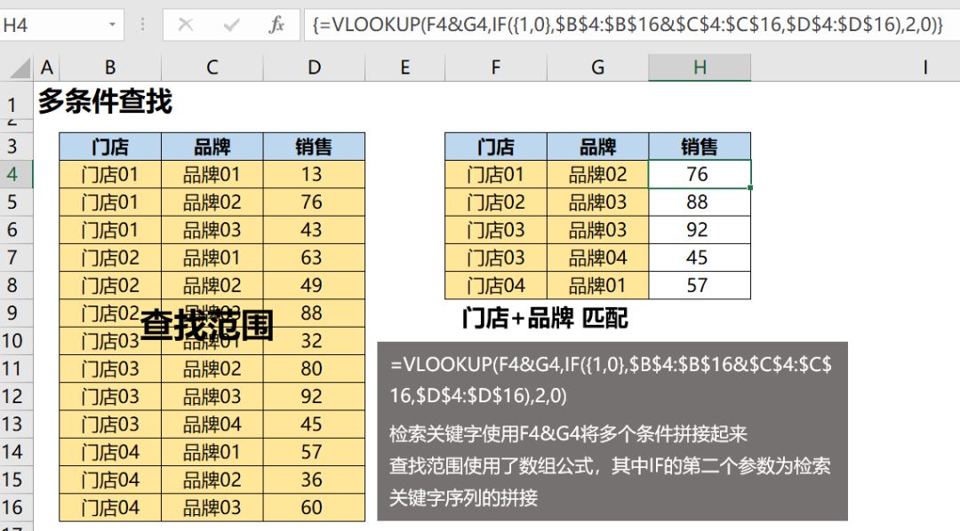The image size is (960, 531).
Task: Select result cell containing 92 in column H
Action: pyautogui.click(x=700, y=230)
